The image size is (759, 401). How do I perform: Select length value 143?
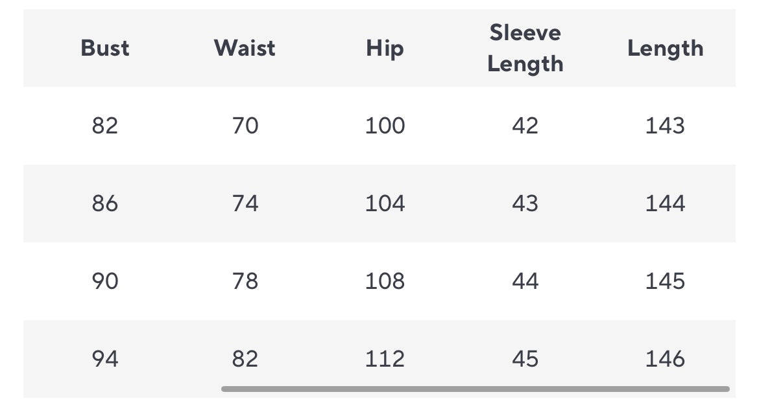click(x=665, y=126)
